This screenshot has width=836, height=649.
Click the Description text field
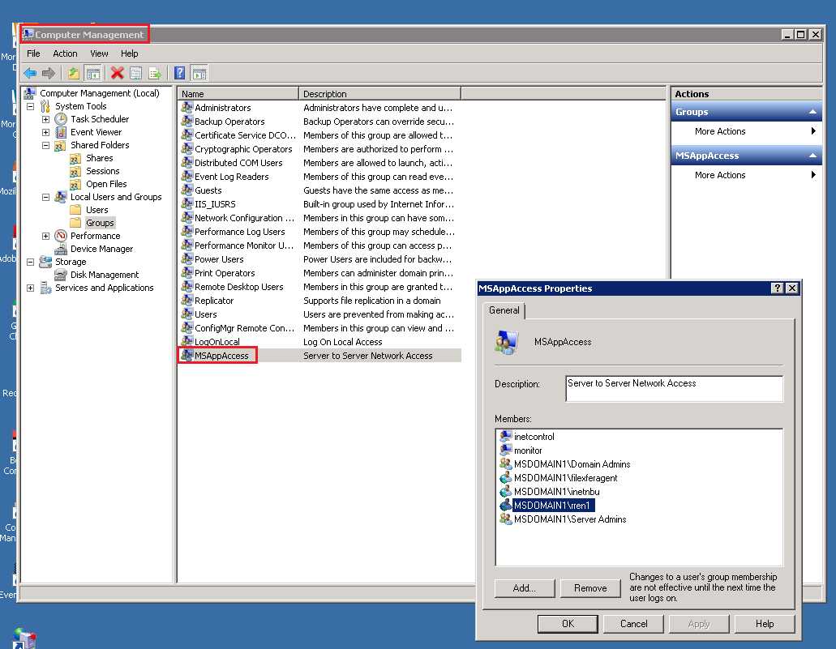pyautogui.click(x=675, y=388)
